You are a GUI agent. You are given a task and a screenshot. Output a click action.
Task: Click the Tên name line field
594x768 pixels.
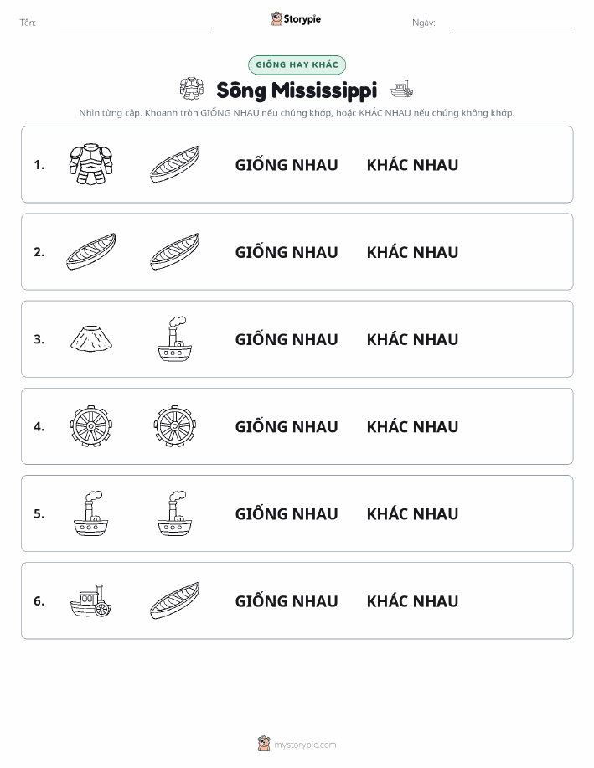pos(137,23)
